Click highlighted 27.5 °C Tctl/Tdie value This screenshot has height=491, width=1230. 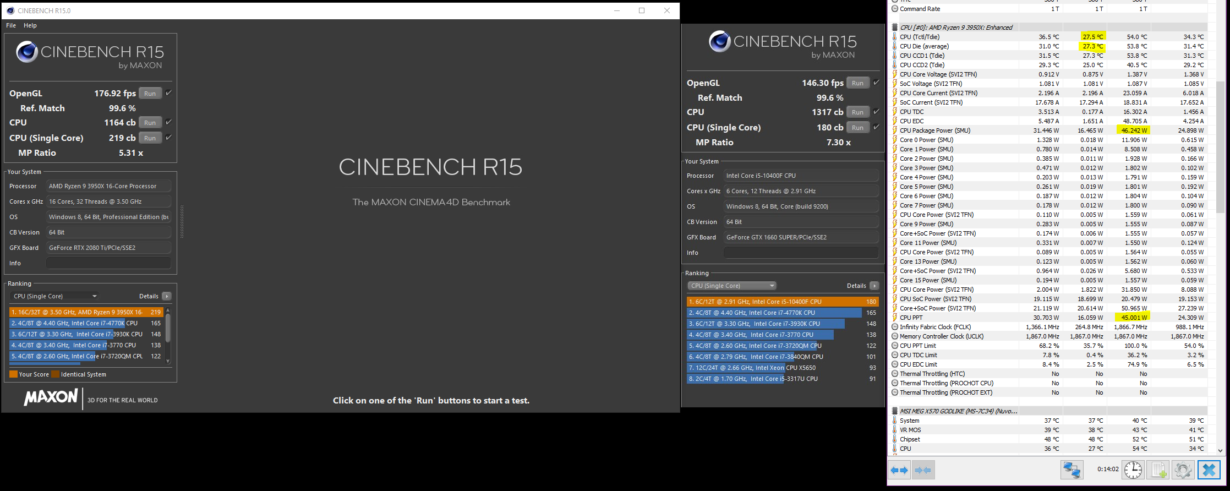(1092, 37)
